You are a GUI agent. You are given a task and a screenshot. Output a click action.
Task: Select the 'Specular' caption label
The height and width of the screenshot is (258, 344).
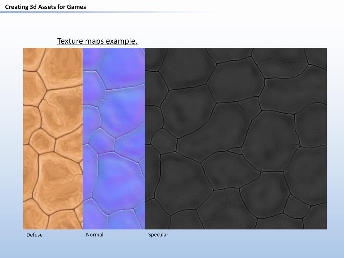(x=158, y=235)
